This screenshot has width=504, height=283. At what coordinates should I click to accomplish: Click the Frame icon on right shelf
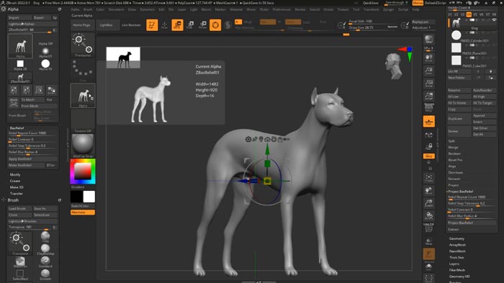[x=428, y=178]
